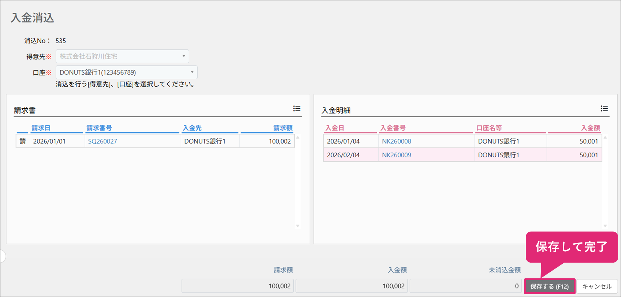Click the invoice table scrollbar down arrow
The width and height of the screenshot is (621, 297).
click(x=298, y=226)
